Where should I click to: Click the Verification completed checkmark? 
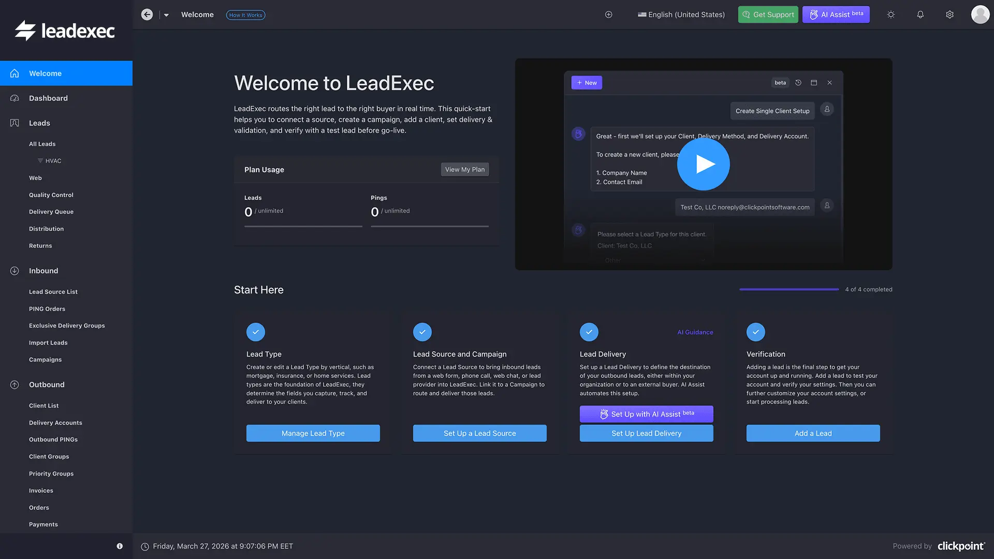coord(756,332)
